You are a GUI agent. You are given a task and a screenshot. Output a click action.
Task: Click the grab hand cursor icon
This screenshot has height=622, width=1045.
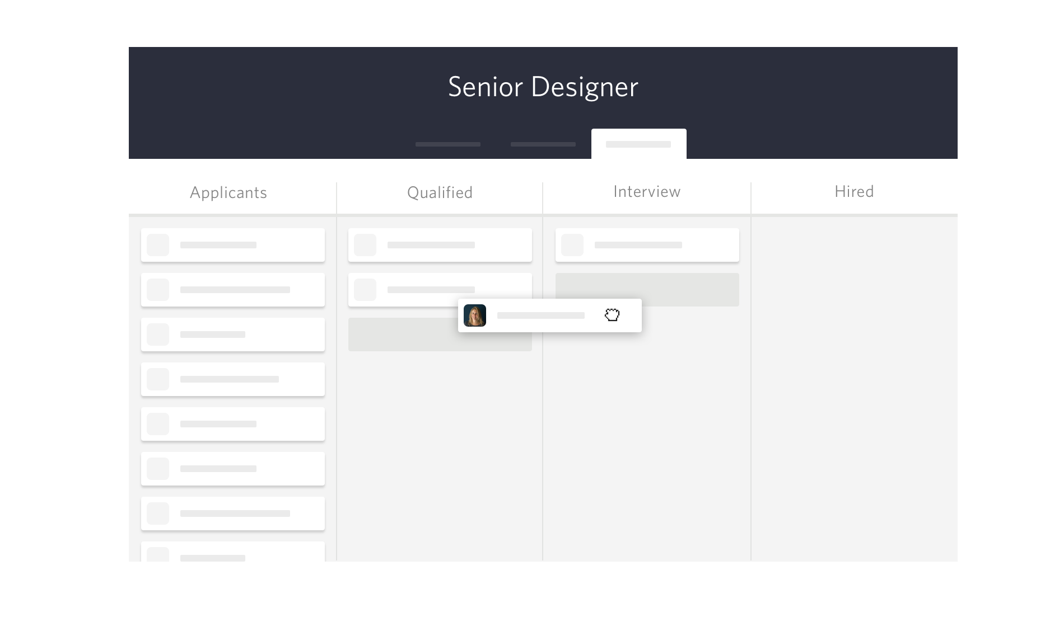[x=612, y=315]
